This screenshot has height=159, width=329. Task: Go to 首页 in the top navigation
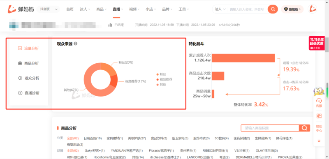point(70,9)
